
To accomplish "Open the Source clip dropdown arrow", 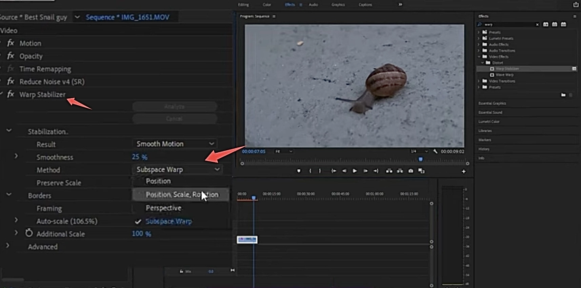I will [x=77, y=17].
